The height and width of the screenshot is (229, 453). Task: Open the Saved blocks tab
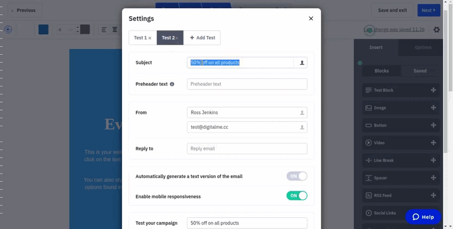tap(420, 71)
